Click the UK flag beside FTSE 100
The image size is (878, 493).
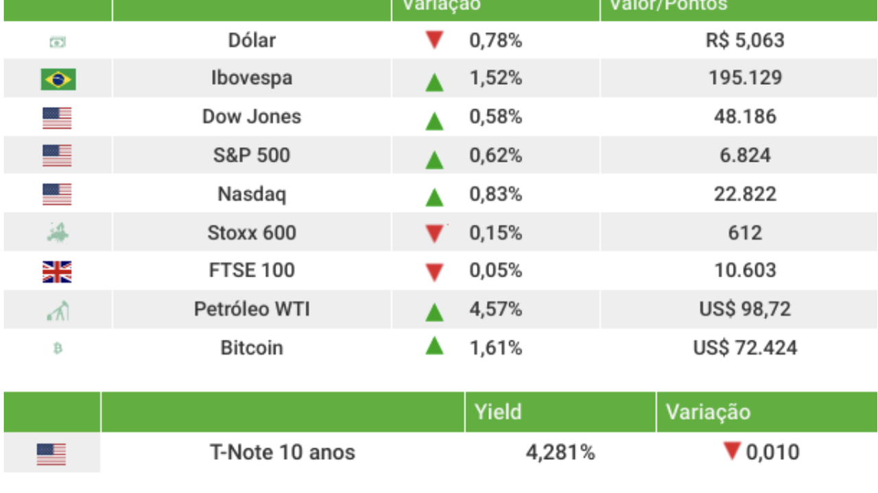(x=57, y=272)
